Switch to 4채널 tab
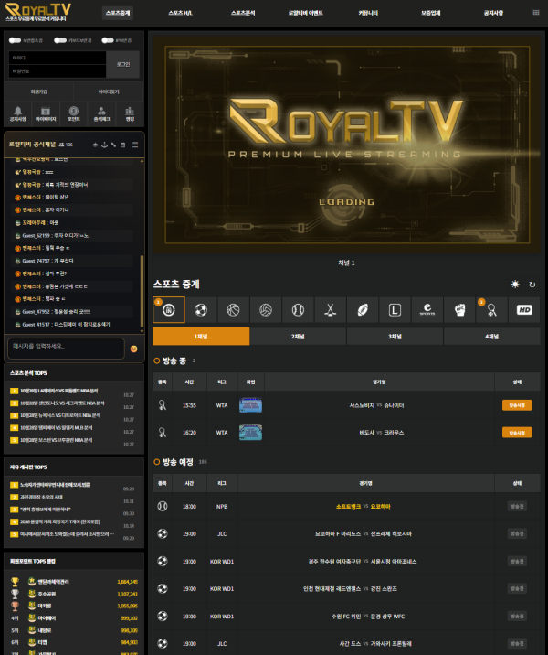Screen dimensions: 548x655 (x=491, y=337)
